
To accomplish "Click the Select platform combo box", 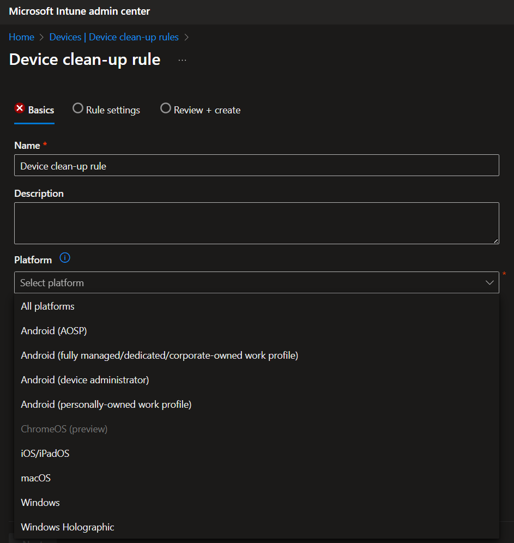I will (257, 282).
